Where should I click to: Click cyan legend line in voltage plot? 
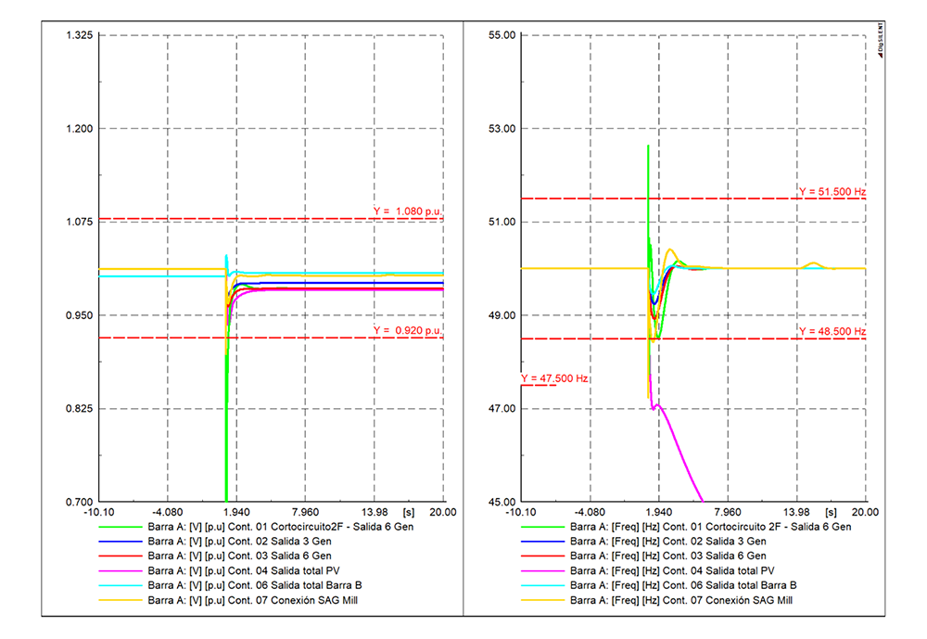(x=120, y=585)
